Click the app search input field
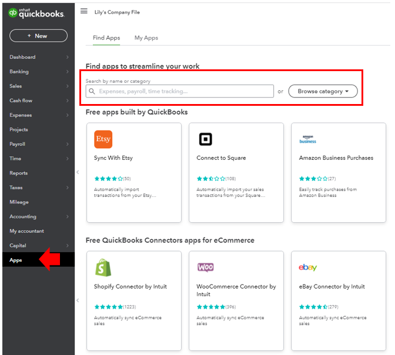This screenshot has height=355, width=395. pos(180,91)
